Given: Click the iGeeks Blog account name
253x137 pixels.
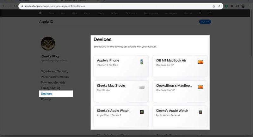Looking at the screenshot, I should (x=50, y=56).
